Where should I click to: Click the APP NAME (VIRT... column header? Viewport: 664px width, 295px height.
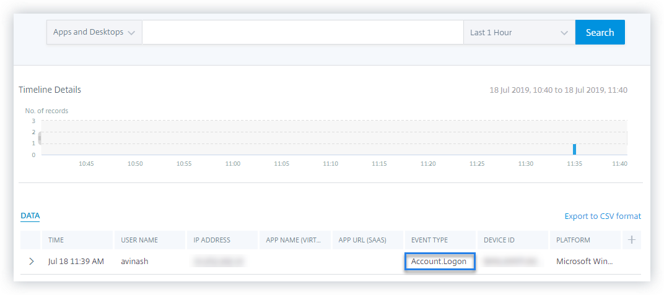click(x=295, y=239)
